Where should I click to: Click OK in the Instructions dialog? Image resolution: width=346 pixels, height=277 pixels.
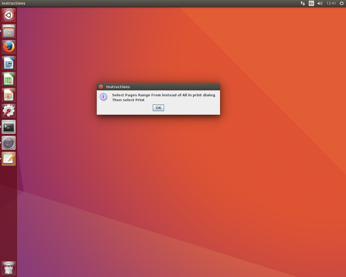(x=158, y=108)
